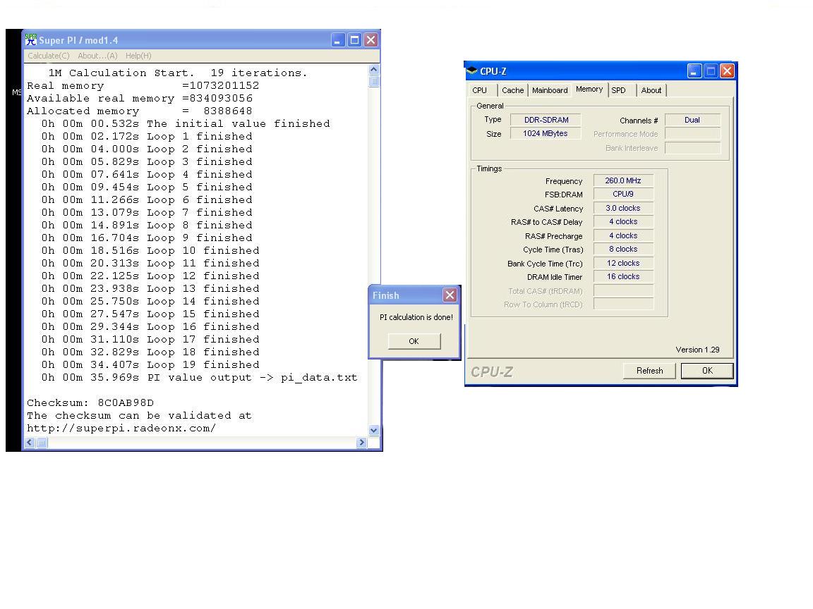The image size is (813, 609).
Task: Click the Size field 1024 MBytes
Action: tap(546, 134)
